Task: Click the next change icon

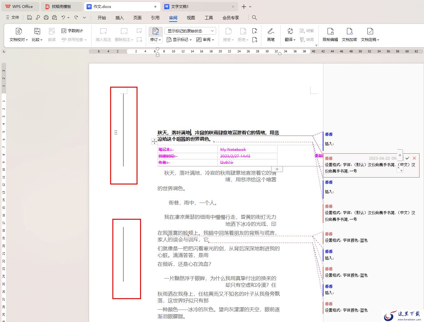Action: coord(255,40)
